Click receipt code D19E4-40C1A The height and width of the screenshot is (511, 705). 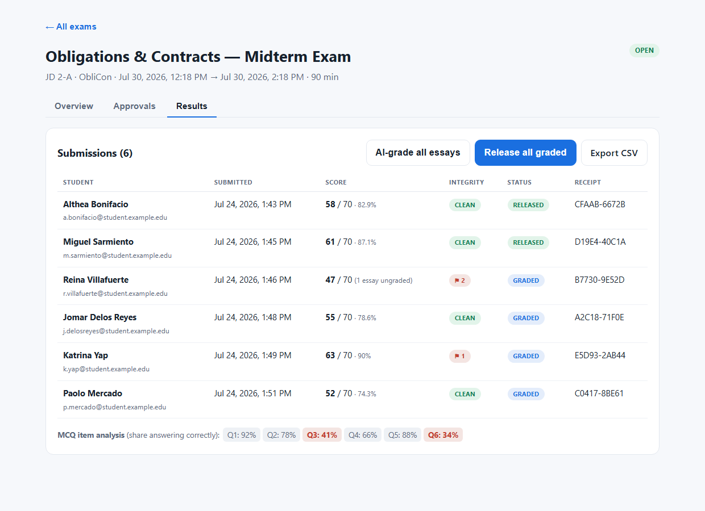pos(600,242)
